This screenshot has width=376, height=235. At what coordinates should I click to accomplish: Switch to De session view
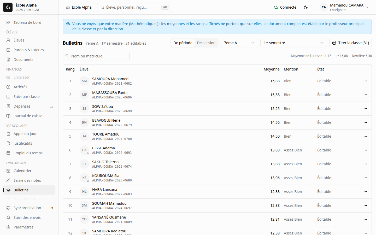tap(206, 43)
